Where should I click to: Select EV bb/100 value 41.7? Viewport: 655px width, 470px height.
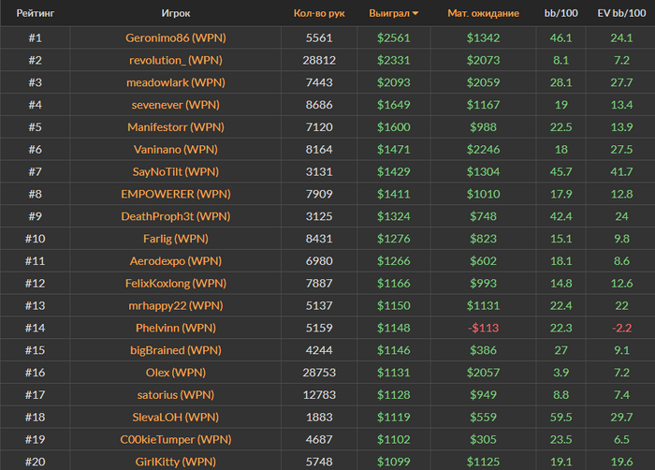(x=621, y=172)
